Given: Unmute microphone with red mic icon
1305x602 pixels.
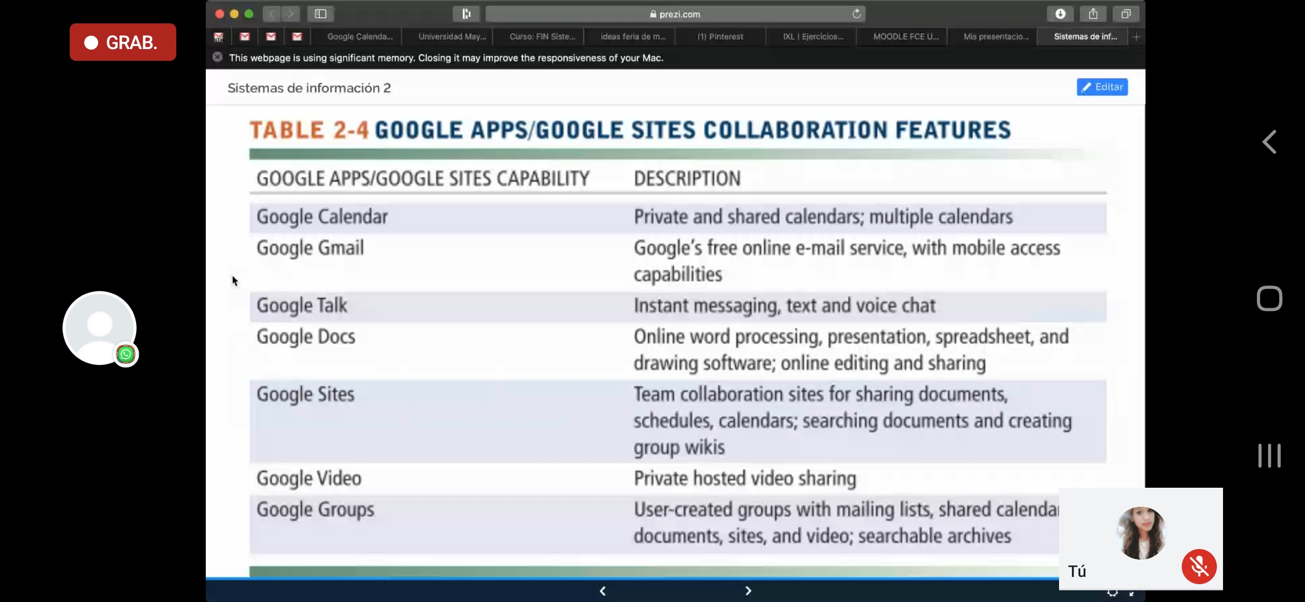Looking at the screenshot, I should [1198, 567].
